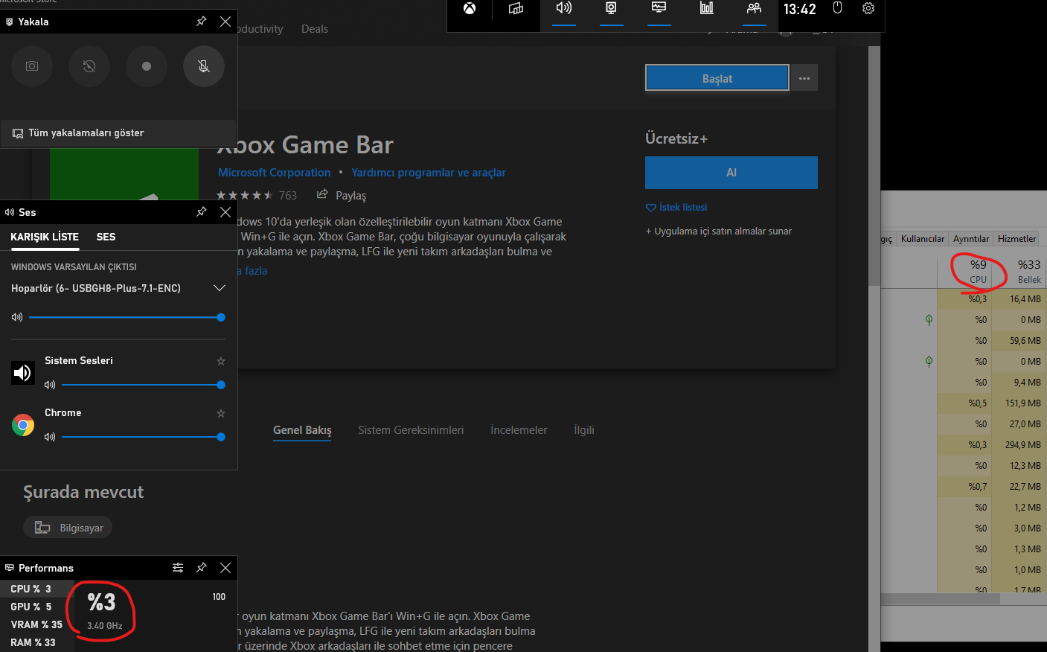Open Xbox Social widget icon

coord(754,9)
